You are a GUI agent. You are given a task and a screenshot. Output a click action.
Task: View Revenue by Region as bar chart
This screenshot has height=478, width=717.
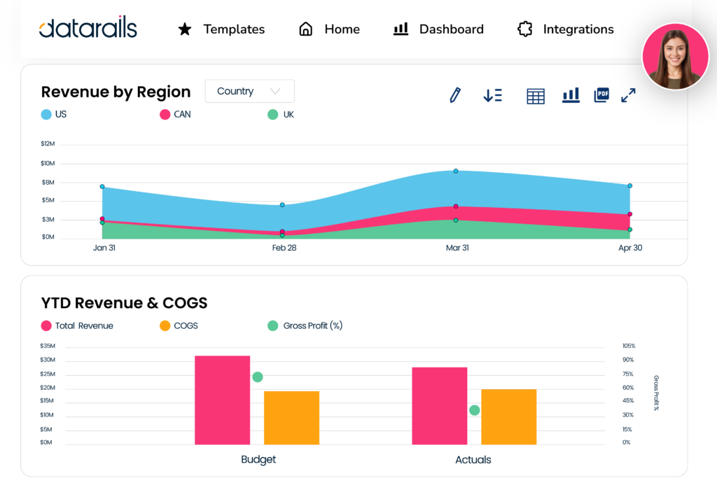571,96
